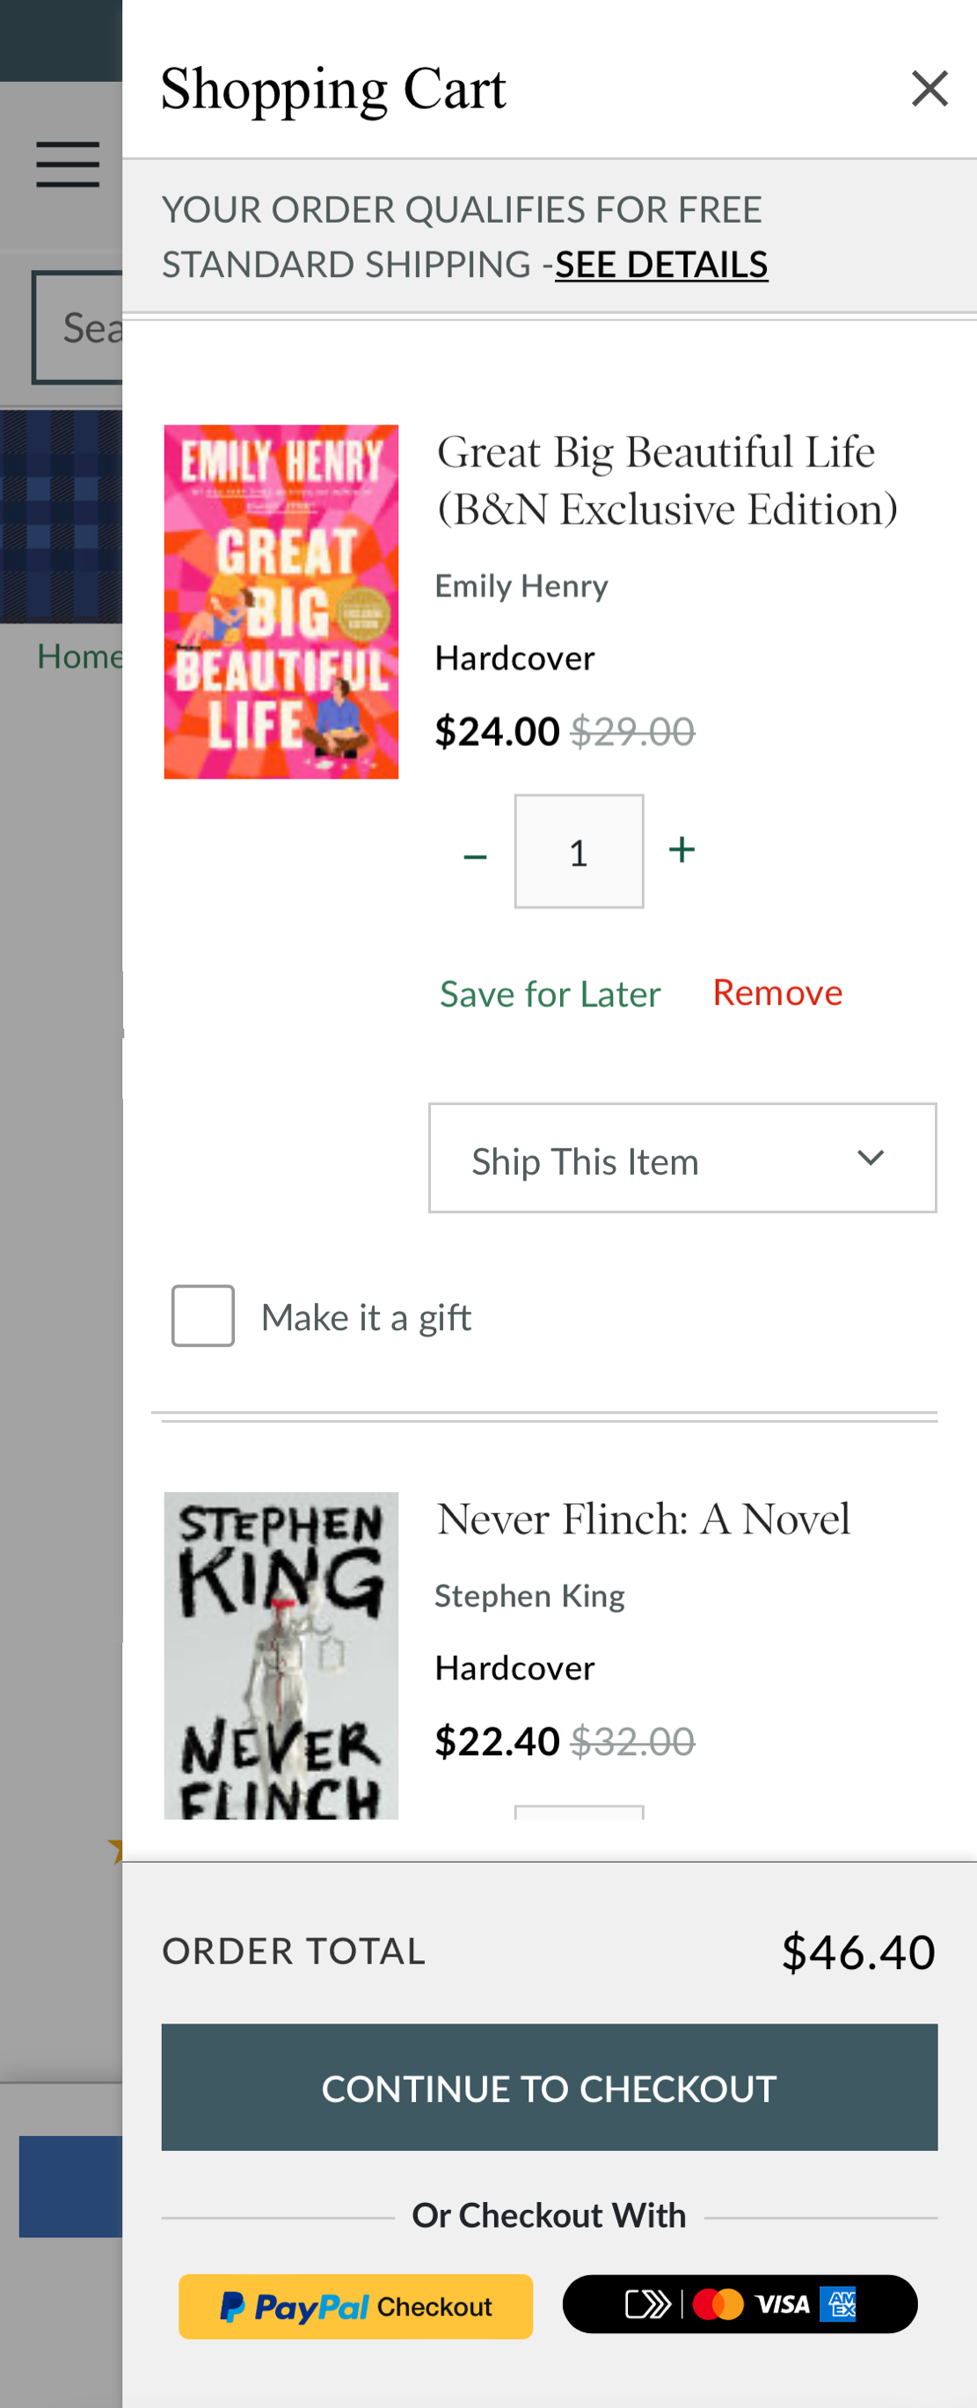Open the Great Big Beautiful Life cover

point(281,601)
